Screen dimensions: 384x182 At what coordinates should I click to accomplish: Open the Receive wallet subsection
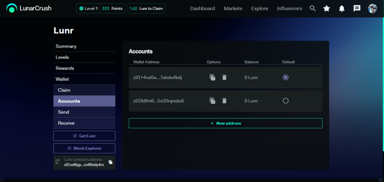tap(84, 123)
